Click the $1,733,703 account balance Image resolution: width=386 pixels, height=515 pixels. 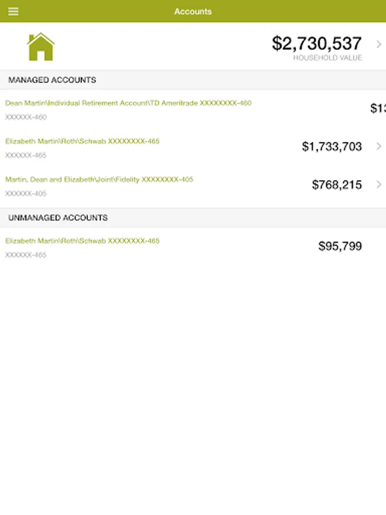click(332, 146)
